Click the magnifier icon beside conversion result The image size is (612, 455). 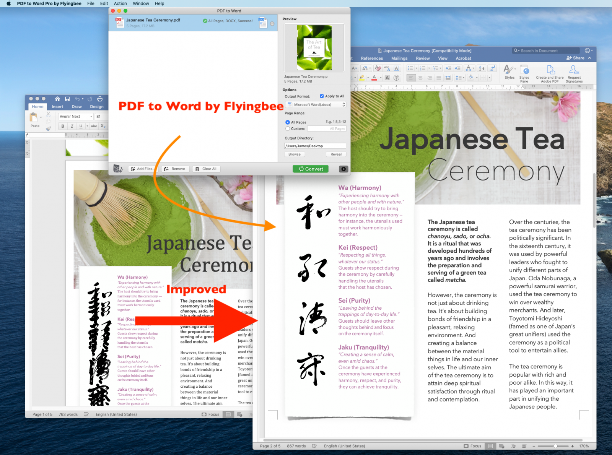272,23
